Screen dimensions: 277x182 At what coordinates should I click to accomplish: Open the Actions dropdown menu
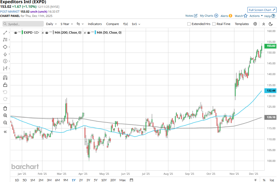coord(256,16)
